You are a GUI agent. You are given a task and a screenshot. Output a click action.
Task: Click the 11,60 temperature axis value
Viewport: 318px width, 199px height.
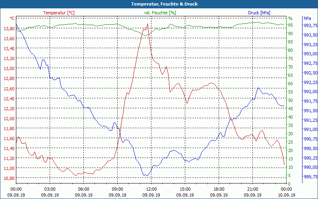point(9,139)
